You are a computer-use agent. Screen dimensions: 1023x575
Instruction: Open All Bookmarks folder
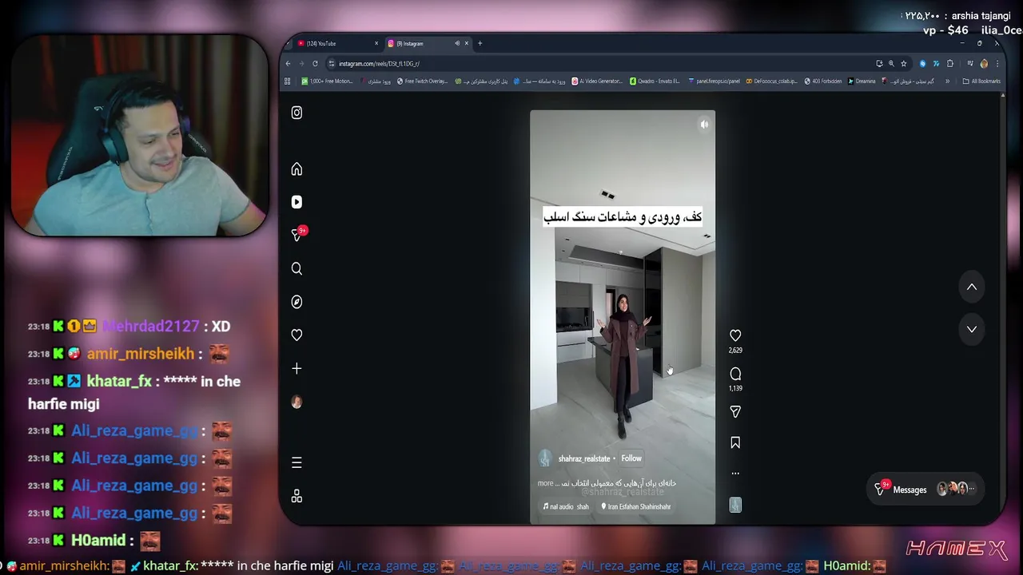pyautogui.click(x=981, y=81)
